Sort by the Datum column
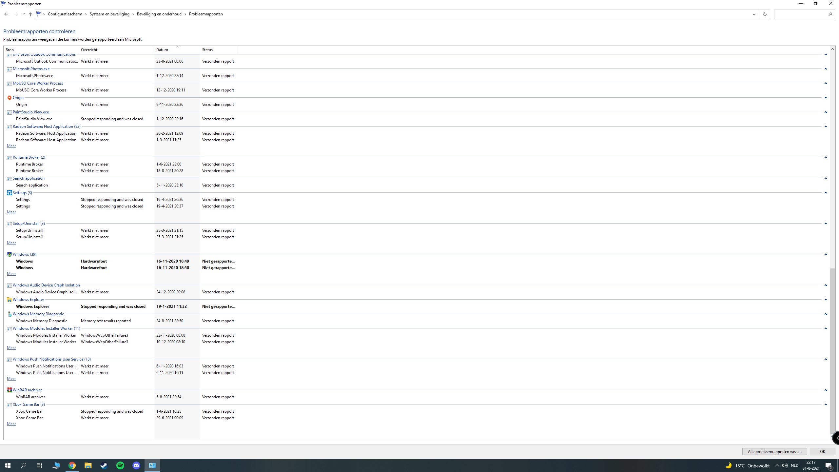 177,50
